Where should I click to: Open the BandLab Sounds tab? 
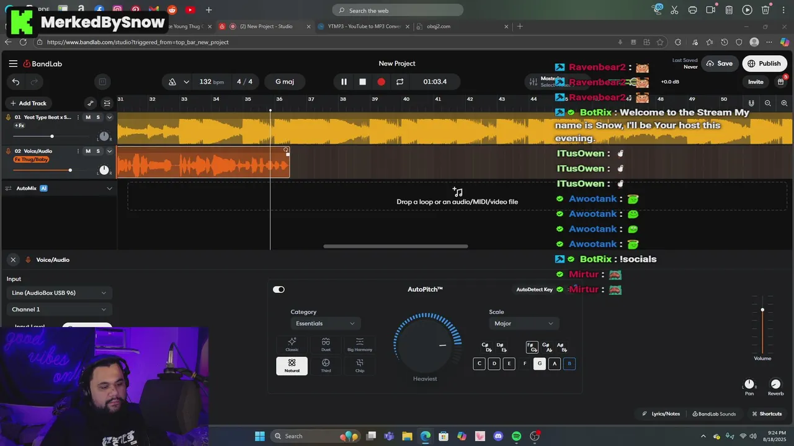[x=714, y=414]
